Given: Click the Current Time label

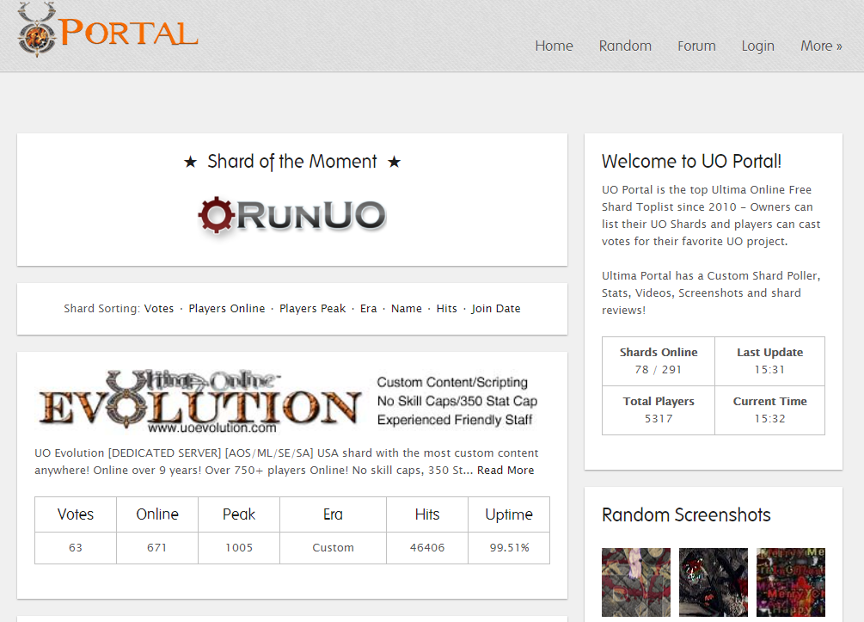Looking at the screenshot, I should point(769,402).
